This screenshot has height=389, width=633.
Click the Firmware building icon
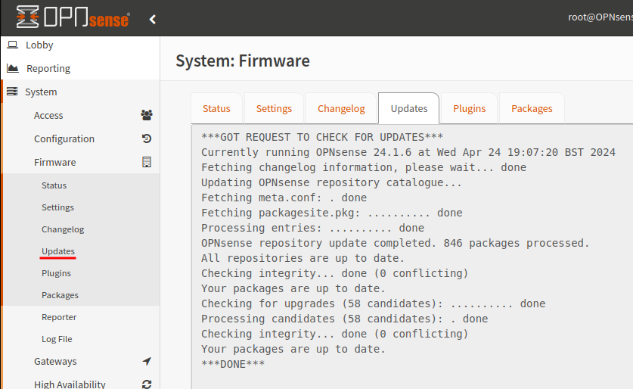147,162
